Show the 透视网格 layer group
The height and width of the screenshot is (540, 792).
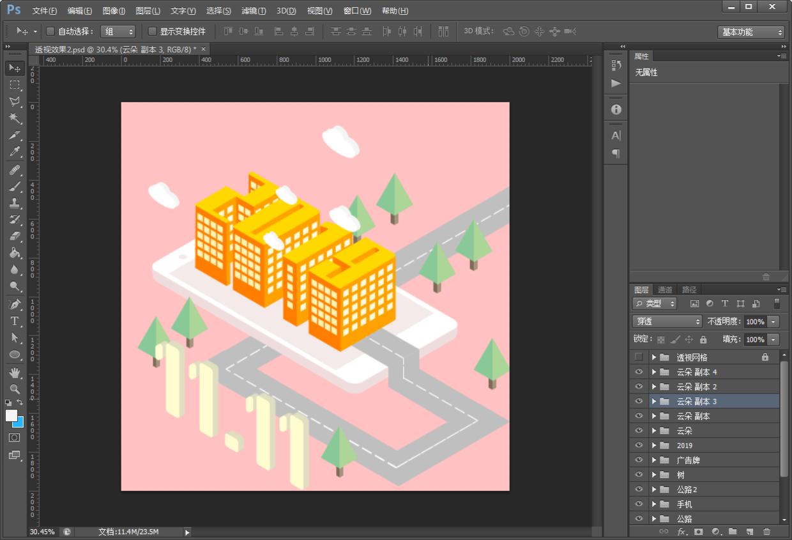(639, 357)
